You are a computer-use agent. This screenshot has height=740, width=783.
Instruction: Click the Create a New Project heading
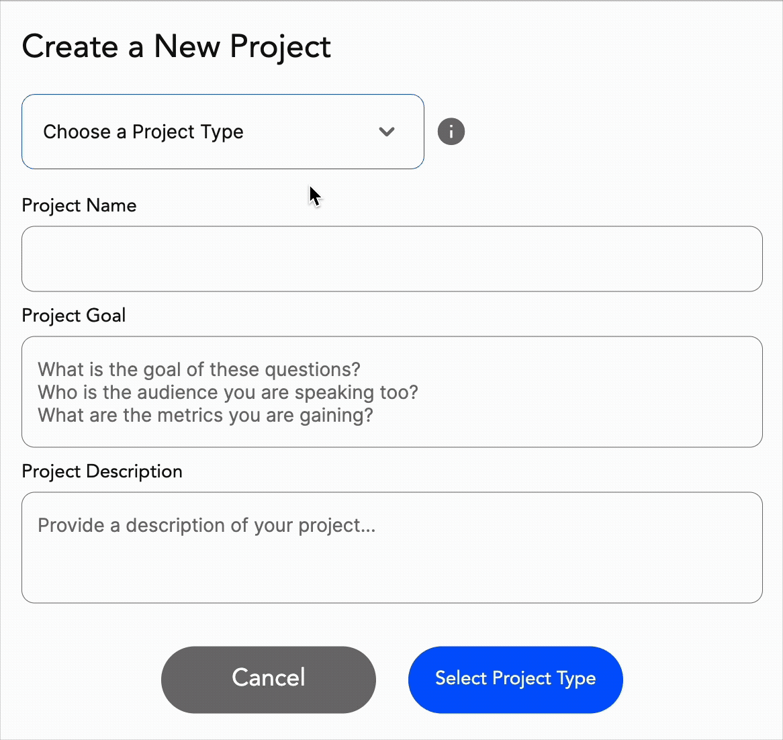[176, 48]
